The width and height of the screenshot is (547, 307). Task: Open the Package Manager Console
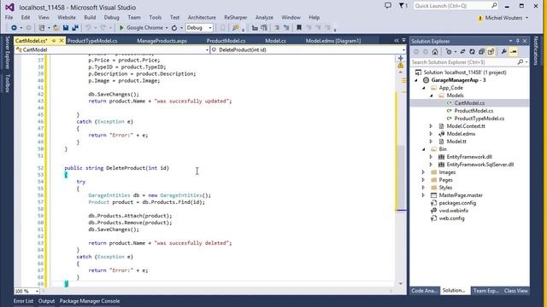[x=90, y=301]
